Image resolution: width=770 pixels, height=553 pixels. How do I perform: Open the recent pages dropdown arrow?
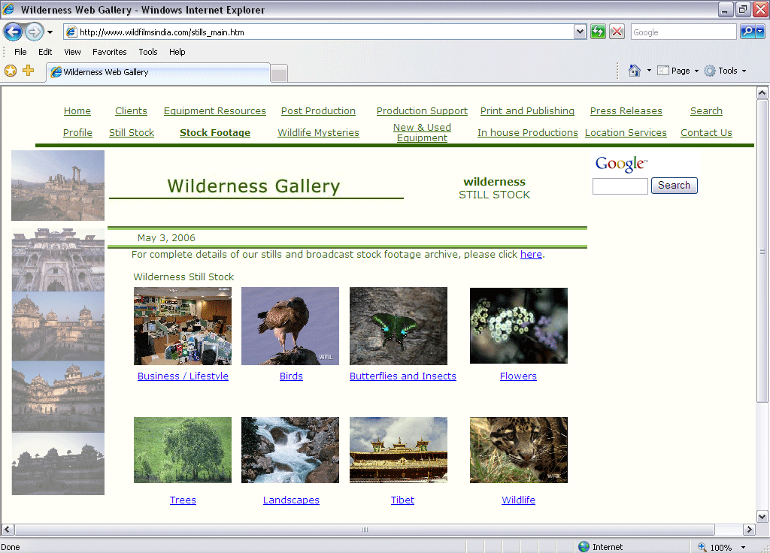[x=50, y=32]
